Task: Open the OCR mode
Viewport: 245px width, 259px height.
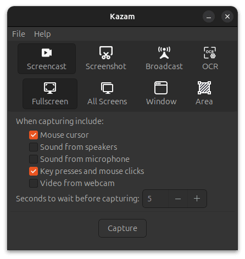Action: point(210,59)
